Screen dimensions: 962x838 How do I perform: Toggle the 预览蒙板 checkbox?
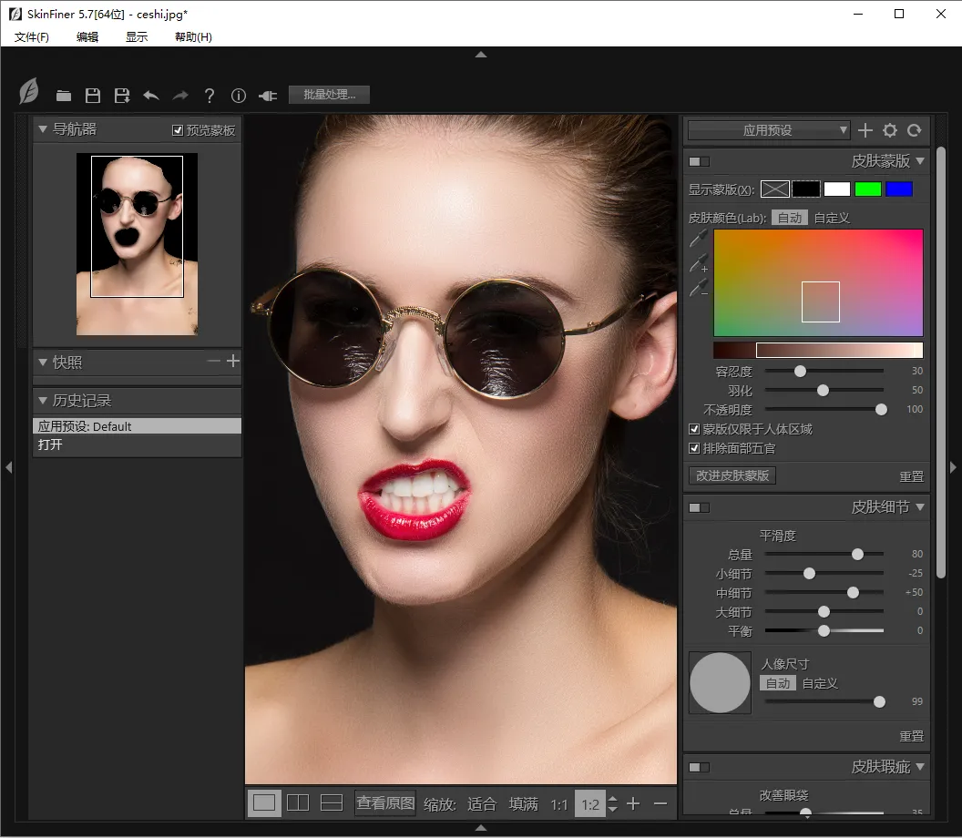coord(178,130)
